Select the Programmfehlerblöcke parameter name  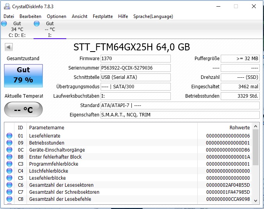(x=54, y=164)
